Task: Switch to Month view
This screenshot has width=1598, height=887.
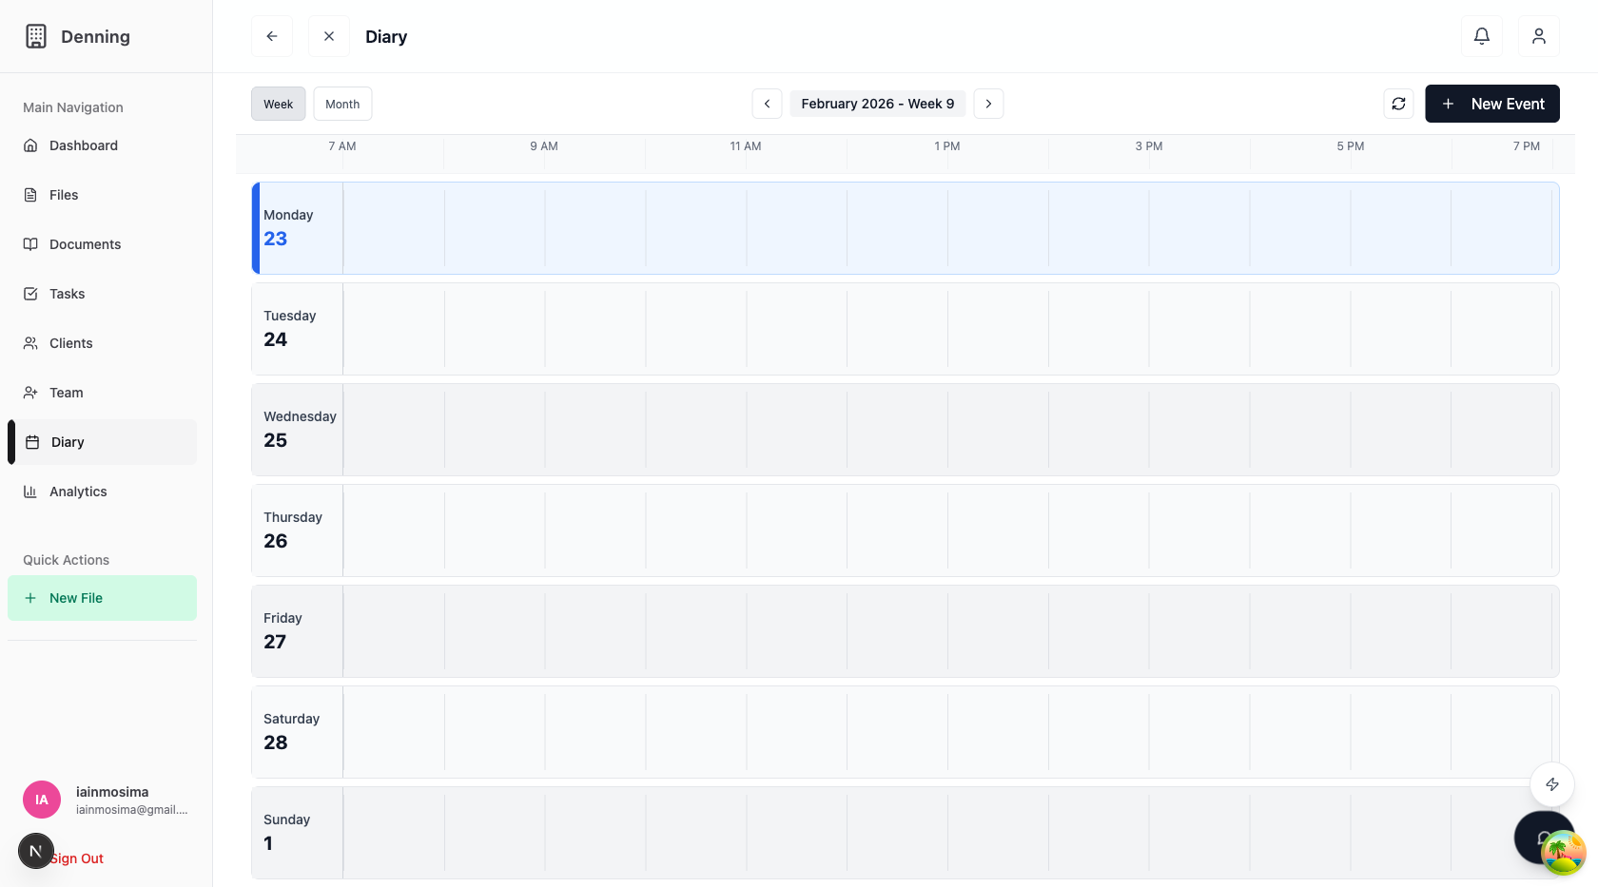Action: [342, 103]
